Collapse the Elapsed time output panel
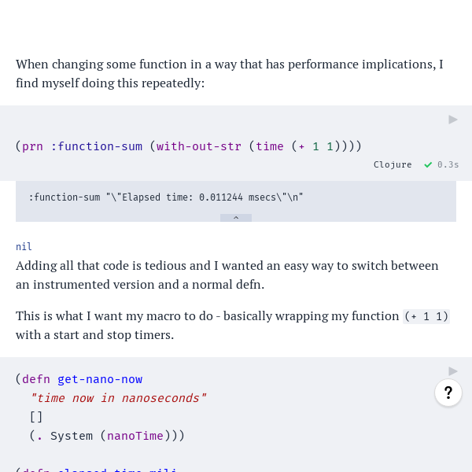The image size is (472, 472). coord(236,218)
